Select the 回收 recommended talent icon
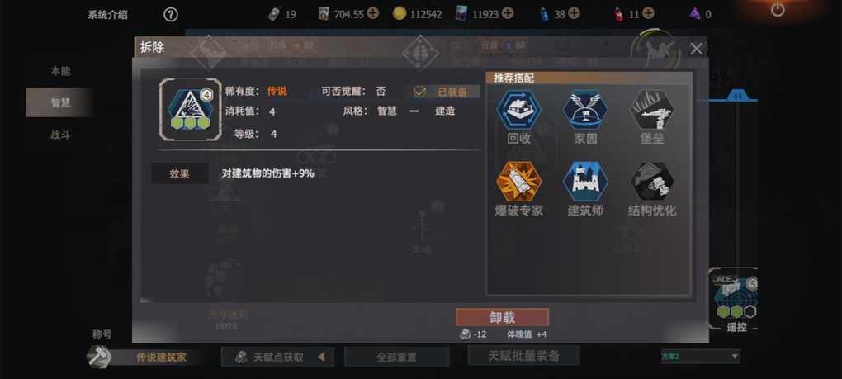Screen dimensions: 842x379 (518, 110)
